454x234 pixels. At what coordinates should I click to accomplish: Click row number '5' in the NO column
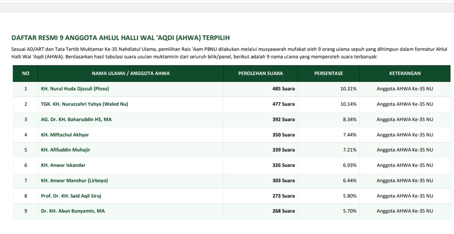[x=26, y=150]
